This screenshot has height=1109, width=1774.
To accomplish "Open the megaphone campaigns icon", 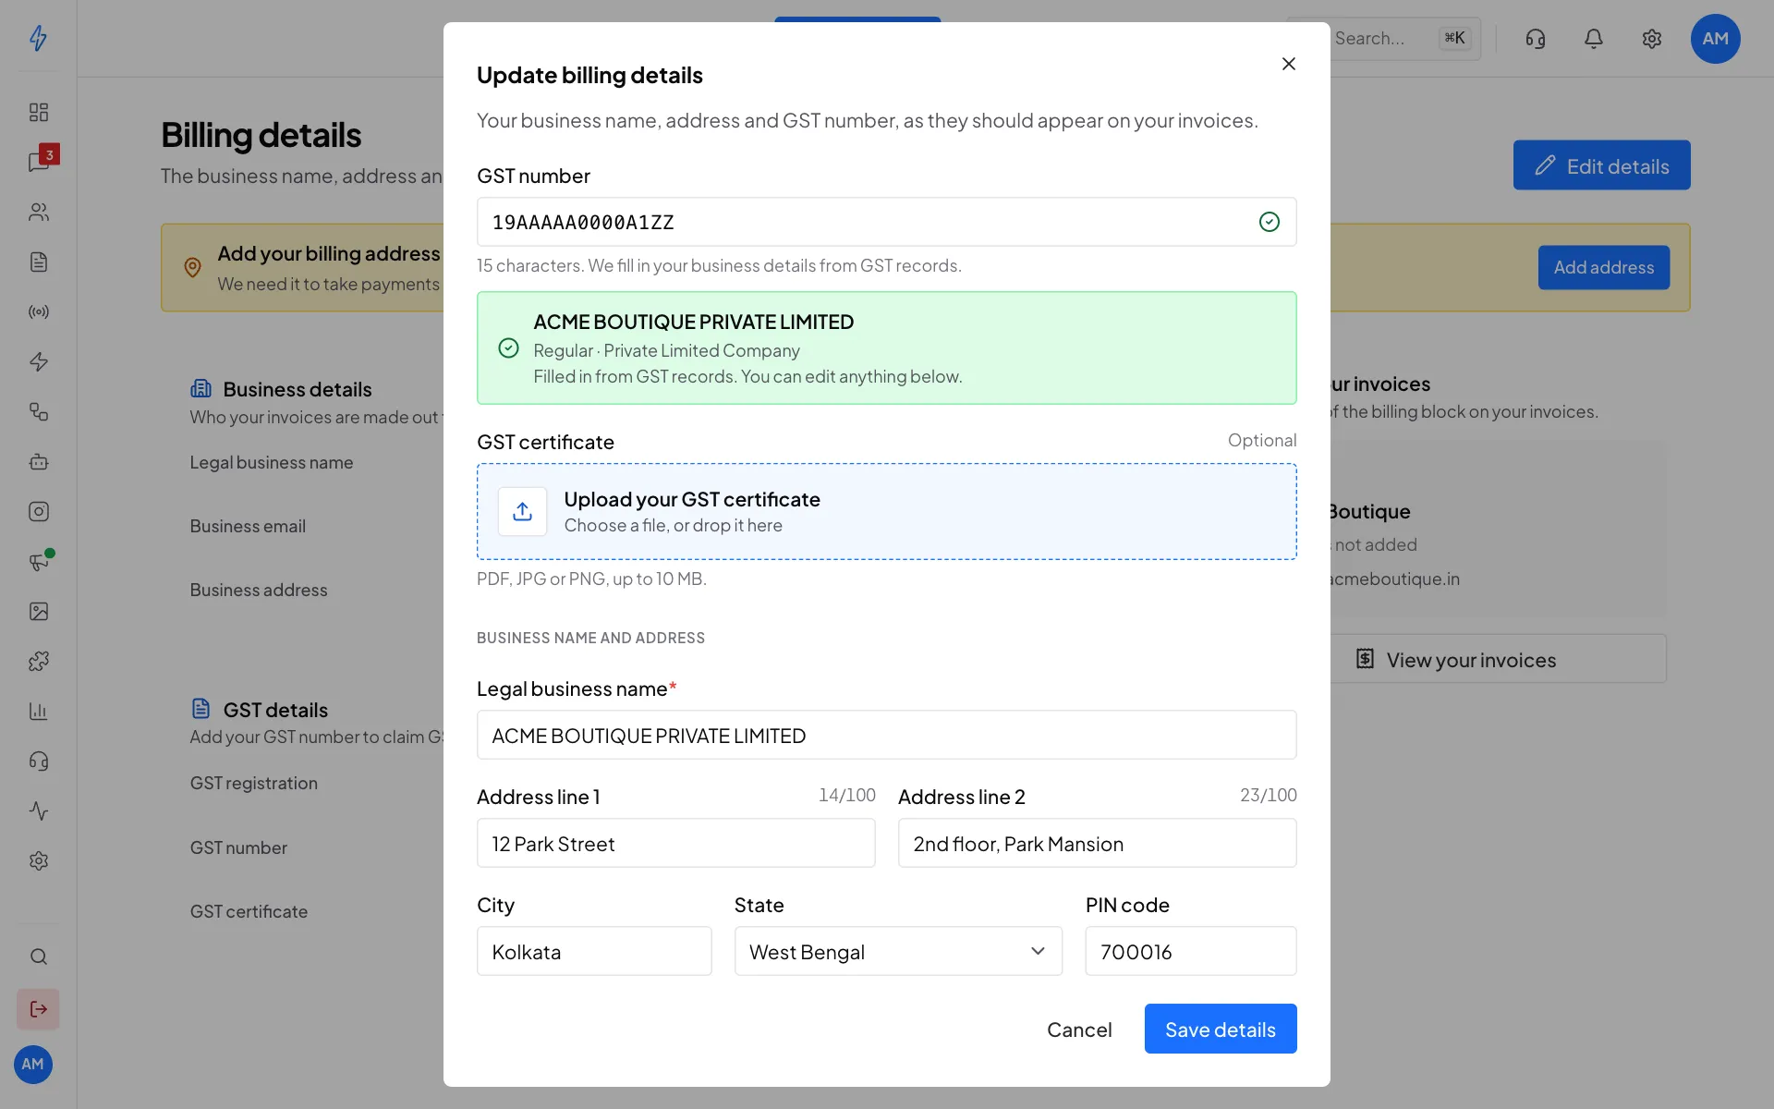I will 39,561.
